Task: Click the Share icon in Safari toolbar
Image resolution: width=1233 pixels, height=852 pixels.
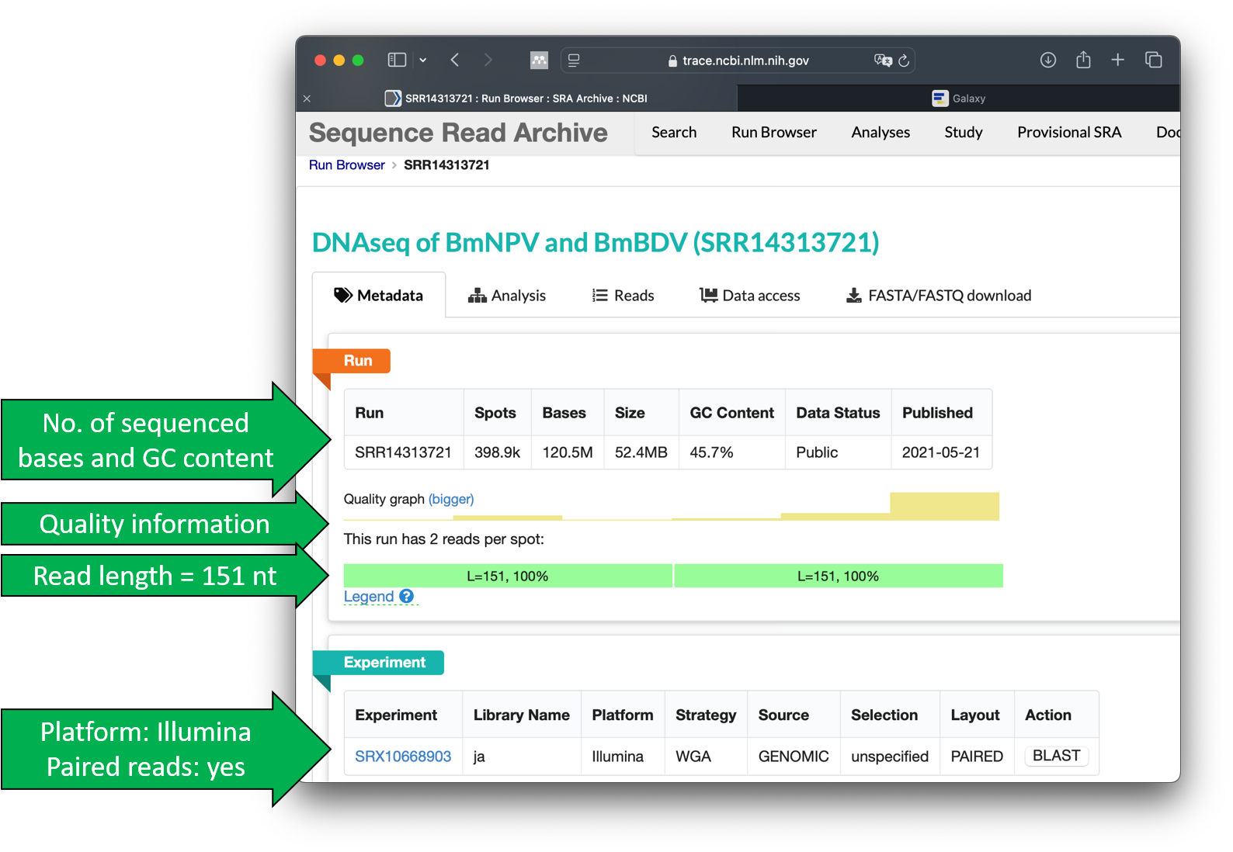Action: click(x=1083, y=59)
